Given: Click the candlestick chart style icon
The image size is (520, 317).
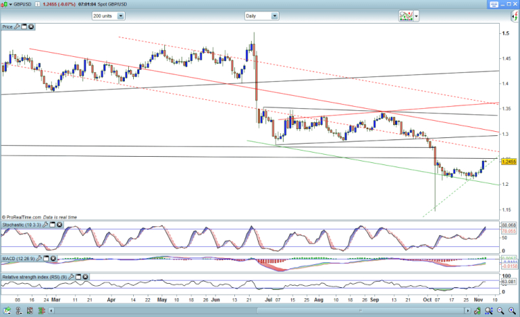Looking at the screenshot, I should click(3, 4).
